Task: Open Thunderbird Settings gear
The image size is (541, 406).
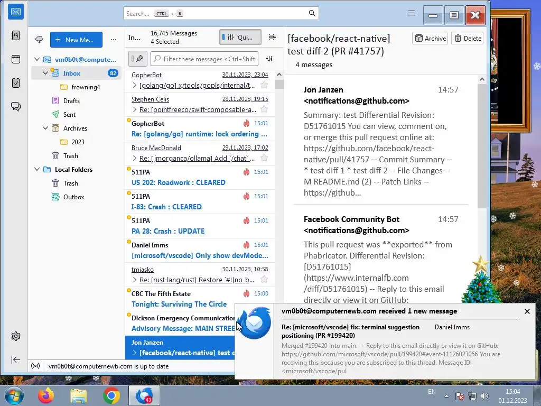Action: (x=16, y=336)
